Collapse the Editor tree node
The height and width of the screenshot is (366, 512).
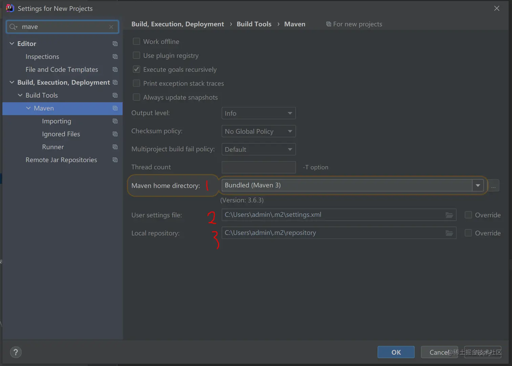[12, 44]
